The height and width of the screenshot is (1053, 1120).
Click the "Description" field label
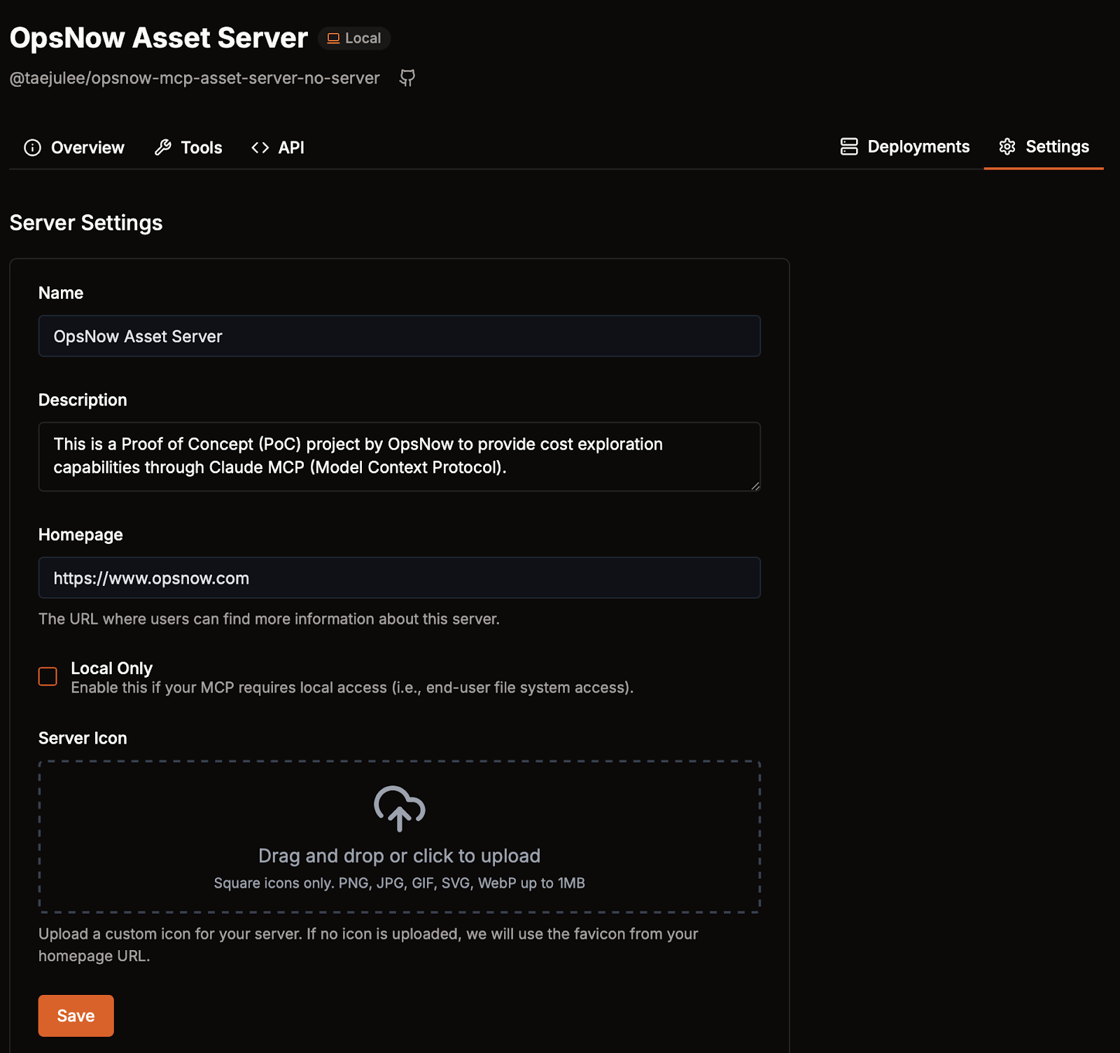pos(83,400)
